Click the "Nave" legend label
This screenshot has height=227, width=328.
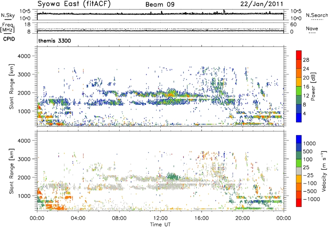[x=312, y=28]
